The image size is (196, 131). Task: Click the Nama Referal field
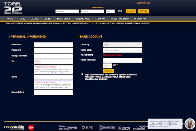(54, 93)
